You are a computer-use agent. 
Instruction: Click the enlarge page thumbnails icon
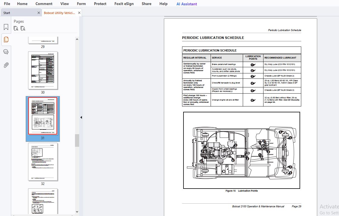16,28
